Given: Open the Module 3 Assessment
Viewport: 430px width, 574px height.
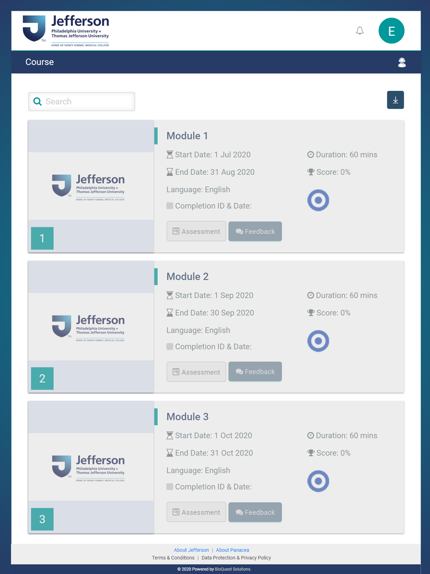Looking at the screenshot, I should coord(196,512).
